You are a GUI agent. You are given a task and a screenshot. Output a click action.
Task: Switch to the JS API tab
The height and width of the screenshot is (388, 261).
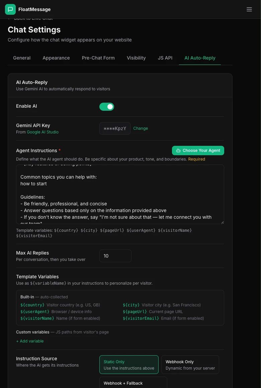pos(165,58)
